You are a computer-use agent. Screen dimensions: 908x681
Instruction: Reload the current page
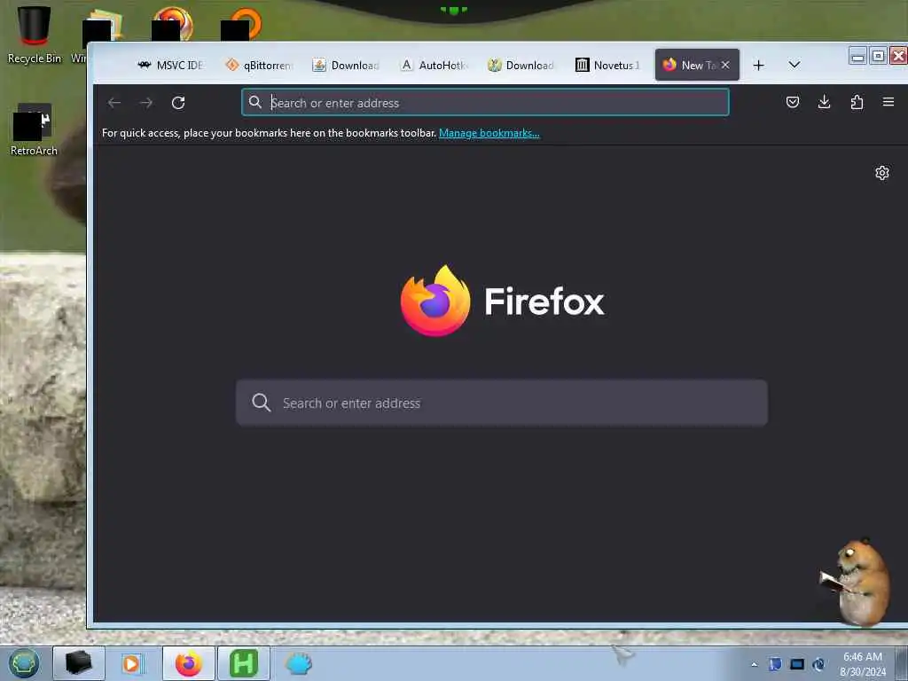pos(178,103)
